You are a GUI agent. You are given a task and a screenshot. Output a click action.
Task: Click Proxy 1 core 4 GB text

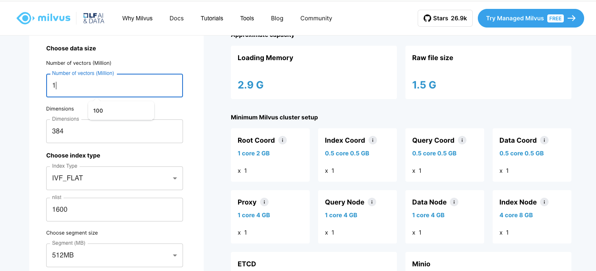point(254,215)
